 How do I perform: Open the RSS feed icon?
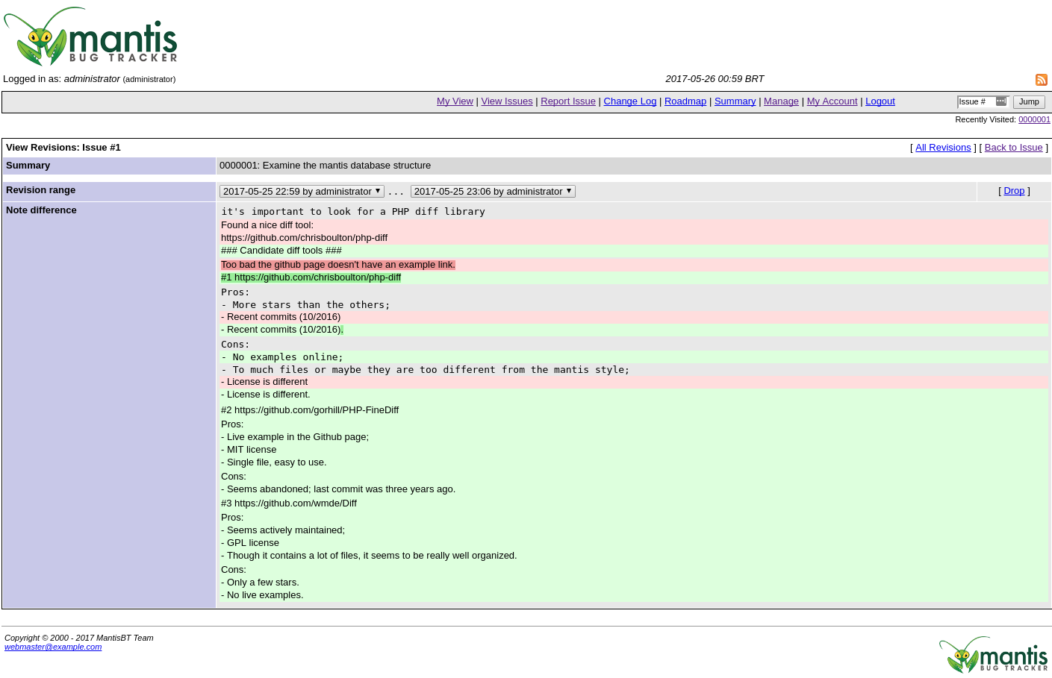[x=1042, y=80]
